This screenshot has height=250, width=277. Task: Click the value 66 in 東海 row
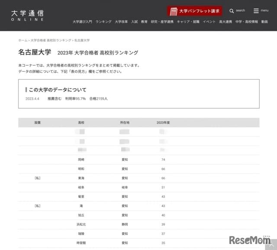click(x=163, y=178)
